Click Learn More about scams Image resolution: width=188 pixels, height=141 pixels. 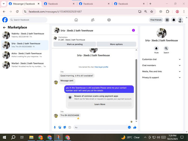pyautogui.click(x=100, y=104)
